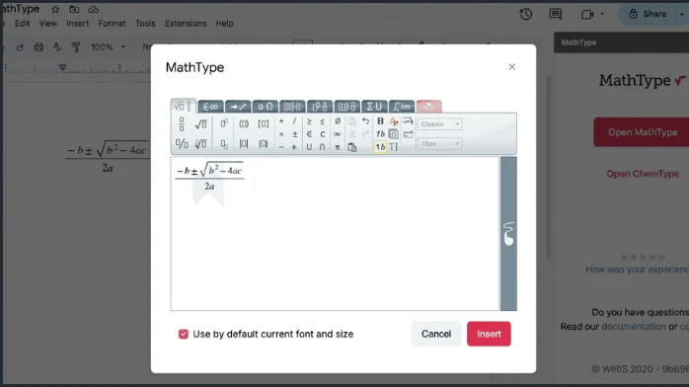Insert the plus sign symbol
The height and width of the screenshot is (387, 689).
281,121
